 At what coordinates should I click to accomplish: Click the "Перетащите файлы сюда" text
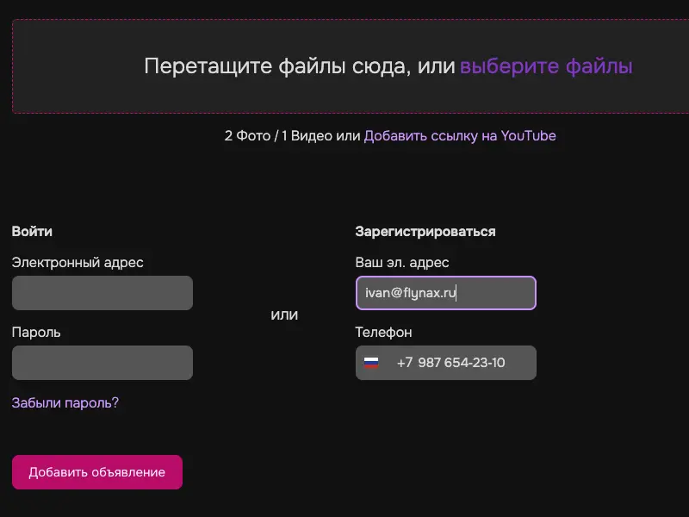[299, 66]
